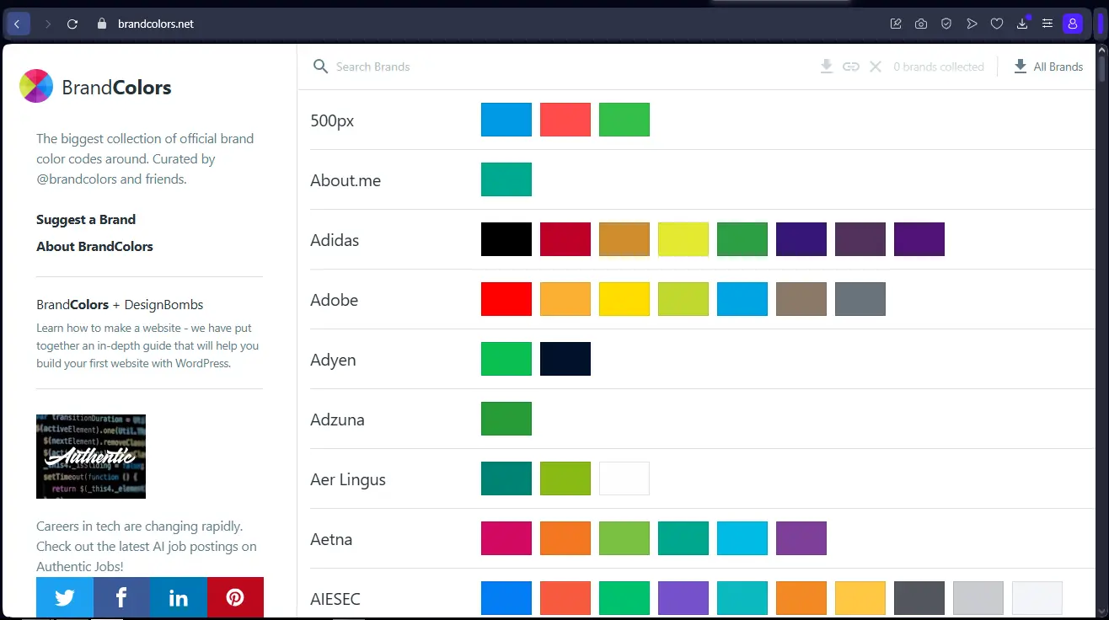
Task: Open About BrandColors link
Action: click(x=94, y=246)
